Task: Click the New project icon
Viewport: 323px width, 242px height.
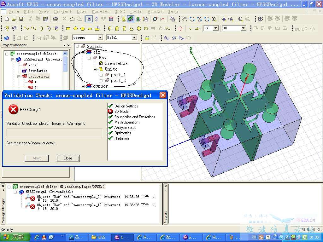Action: click(x=7, y=19)
